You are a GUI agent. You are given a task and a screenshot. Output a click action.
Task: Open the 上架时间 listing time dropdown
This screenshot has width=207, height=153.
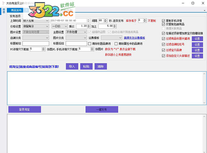tap(47, 20)
